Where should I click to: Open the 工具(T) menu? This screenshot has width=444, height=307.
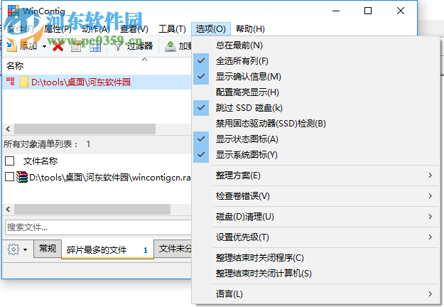pos(172,29)
